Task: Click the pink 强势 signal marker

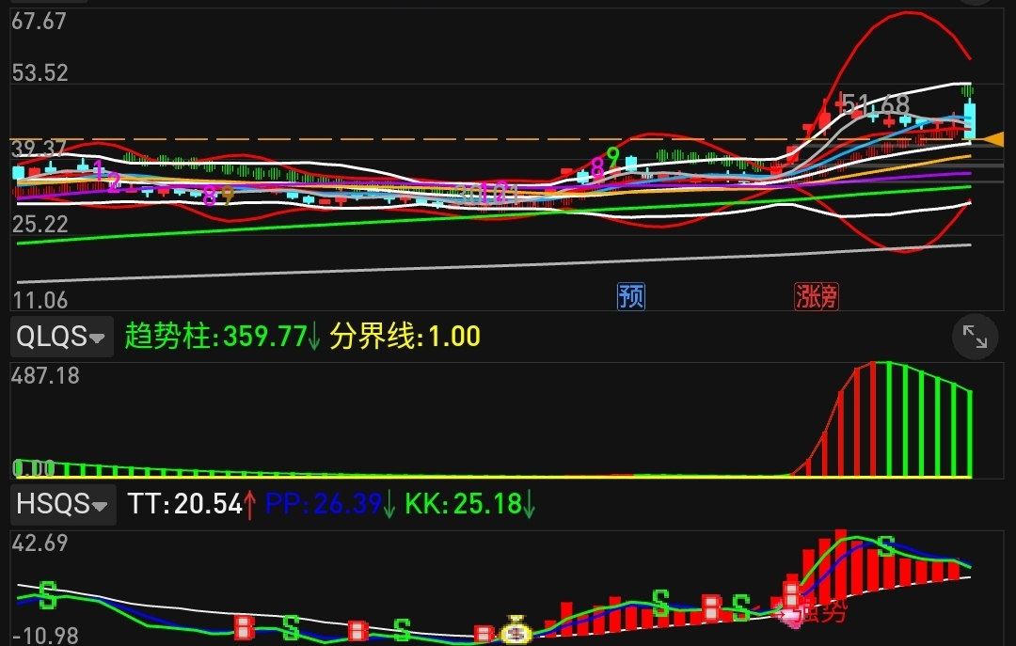Action: pos(813,611)
